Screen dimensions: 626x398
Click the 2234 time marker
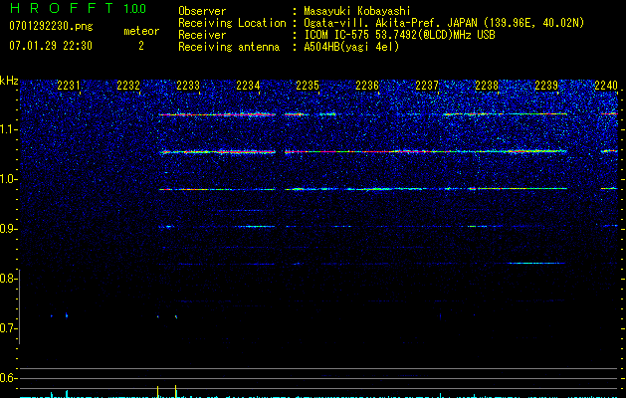click(248, 86)
